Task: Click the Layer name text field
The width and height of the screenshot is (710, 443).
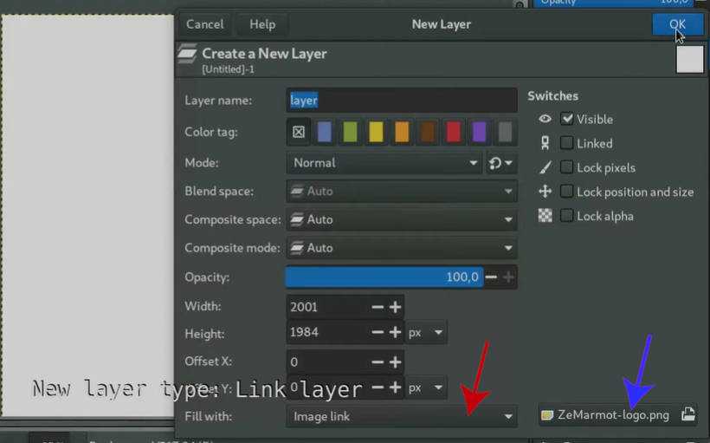Action: [401, 101]
